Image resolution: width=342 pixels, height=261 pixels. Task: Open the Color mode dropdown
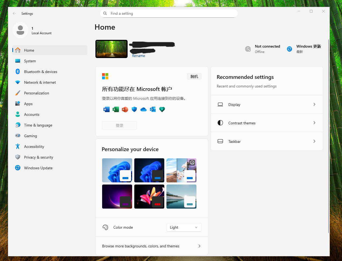click(184, 227)
